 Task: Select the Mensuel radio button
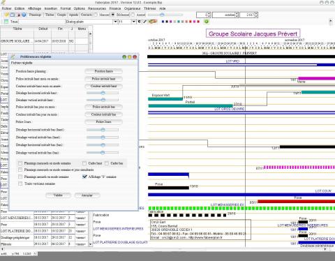[96, 15]
